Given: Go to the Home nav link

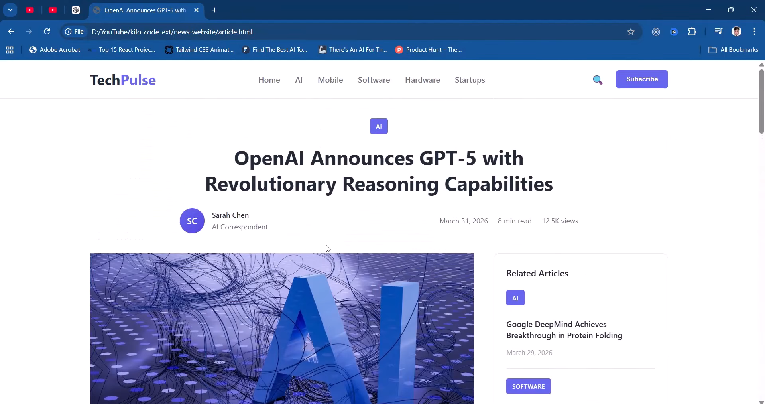Looking at the screenshot, I should pos(269,80).
